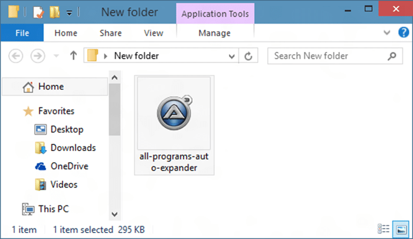
Task: Click the folder icon in address bar
Action: click(93, 55)
